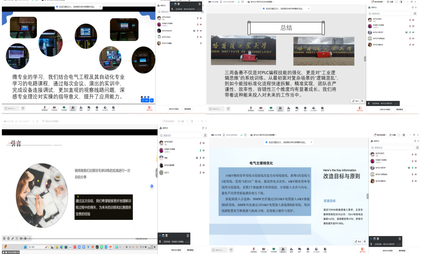The height and width of the screenshot is (254, 434).
Task: Open Apps icon in the 微专业 meeting toolbar
Action: pos(113,109)
